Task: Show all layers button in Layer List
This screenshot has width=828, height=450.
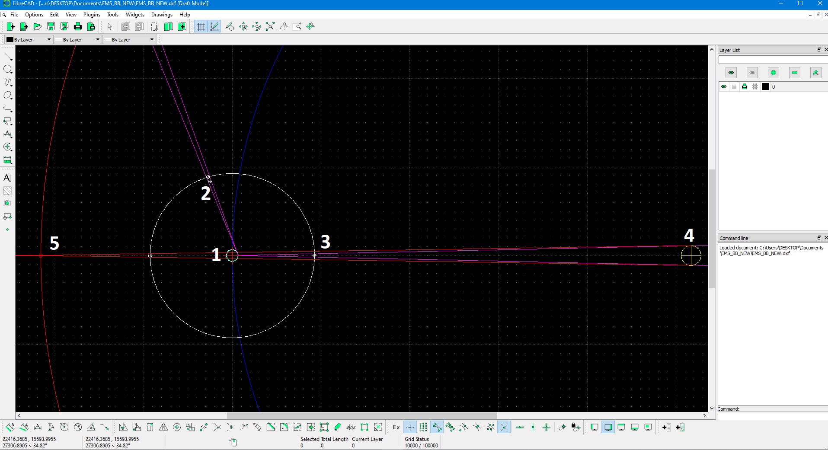Action: [731, 73]
